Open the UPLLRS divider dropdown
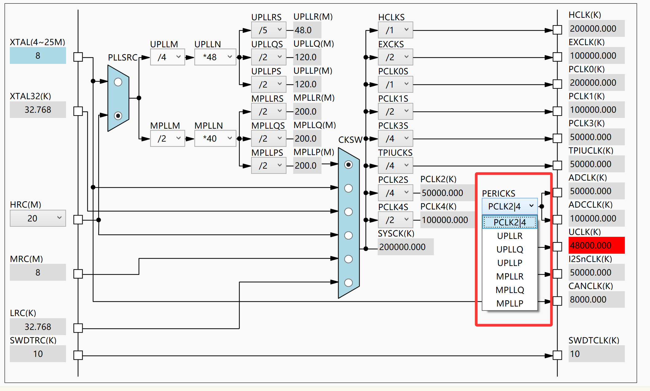The width and height of the screenshot is (650, 391). point(269,30)
